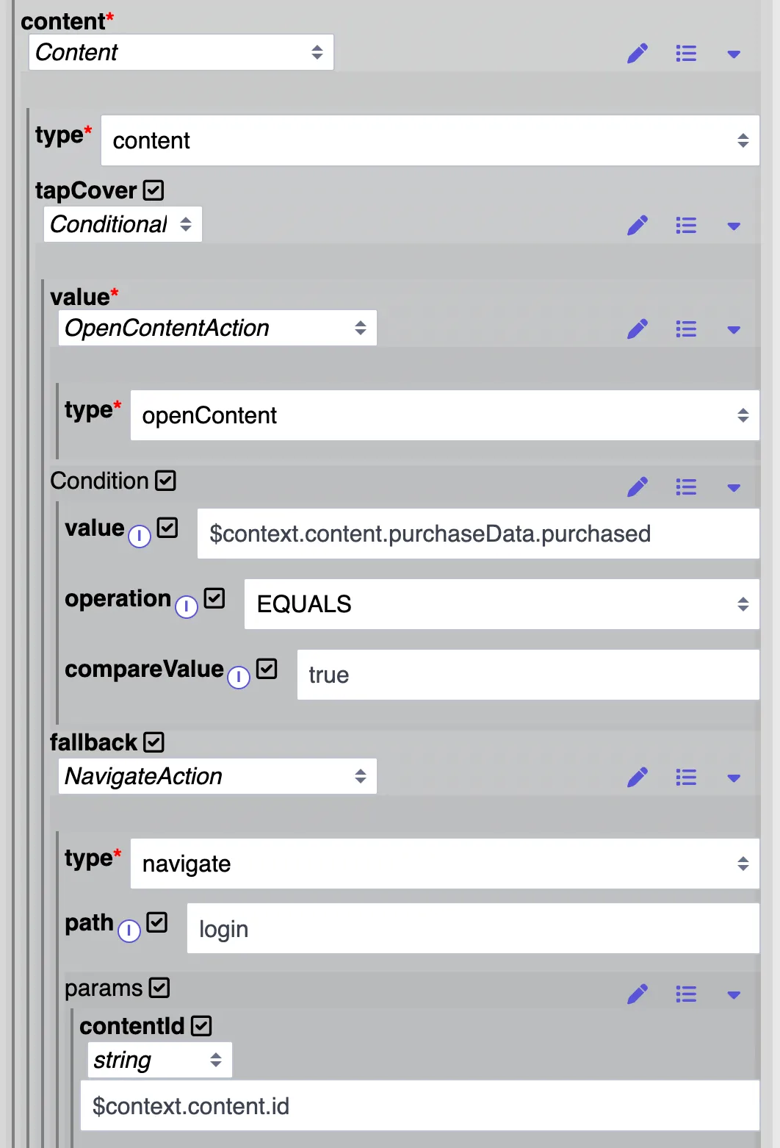The width and height of the screenshot is (780, 1148).
Task: Open the string type dropdown under contentId
Action: point(160,1060)
